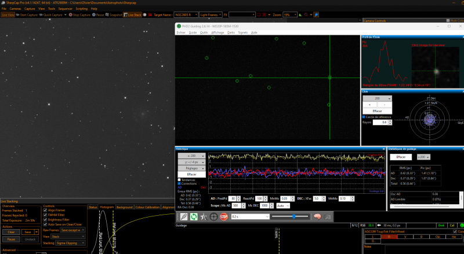464x254 pixels.
Task: Click the red folder icon beside Target Name
Action: [x=150, y=15]
